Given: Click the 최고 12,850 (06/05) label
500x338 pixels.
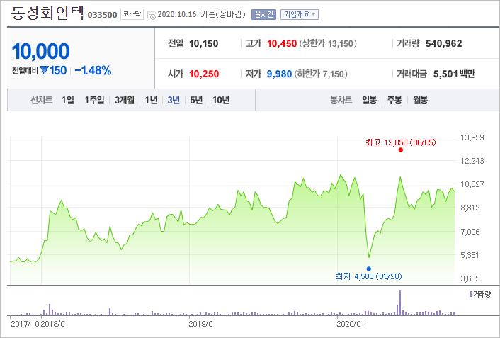Looking at the screenshot, I should [401, 142].
